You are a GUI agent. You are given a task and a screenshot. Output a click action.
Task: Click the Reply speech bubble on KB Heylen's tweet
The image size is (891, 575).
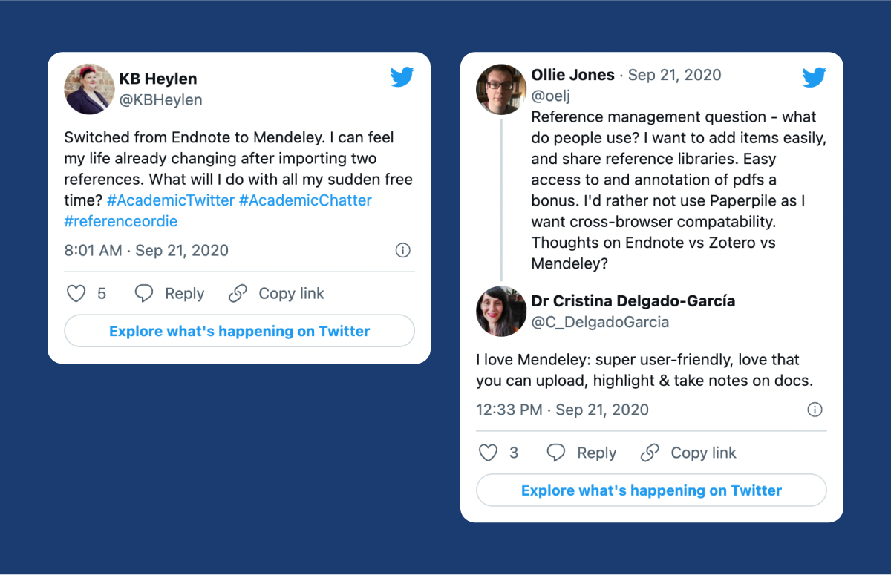coord(144,294)
